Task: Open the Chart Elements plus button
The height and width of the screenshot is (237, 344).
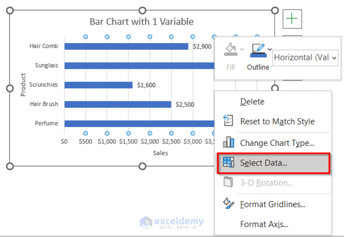Action: pyautogui.click(x=292, y=19)
